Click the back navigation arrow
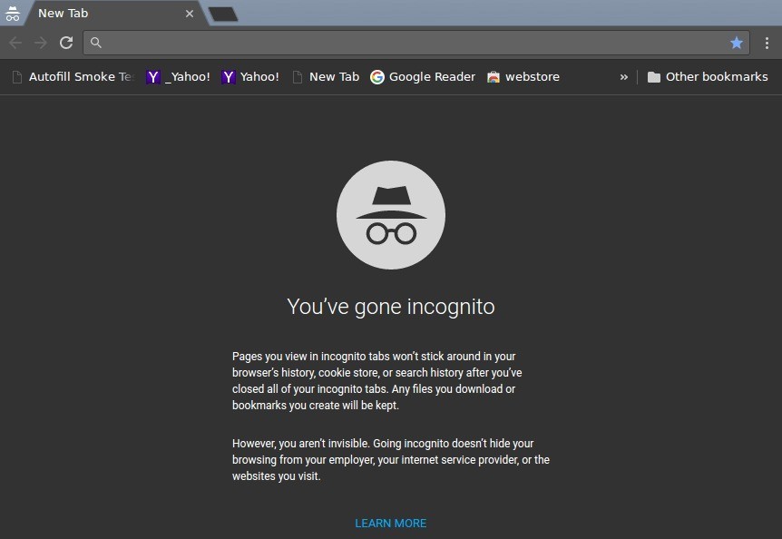Image resolution: width=782 pixels, height=539 pixels. tap(15, 42)
